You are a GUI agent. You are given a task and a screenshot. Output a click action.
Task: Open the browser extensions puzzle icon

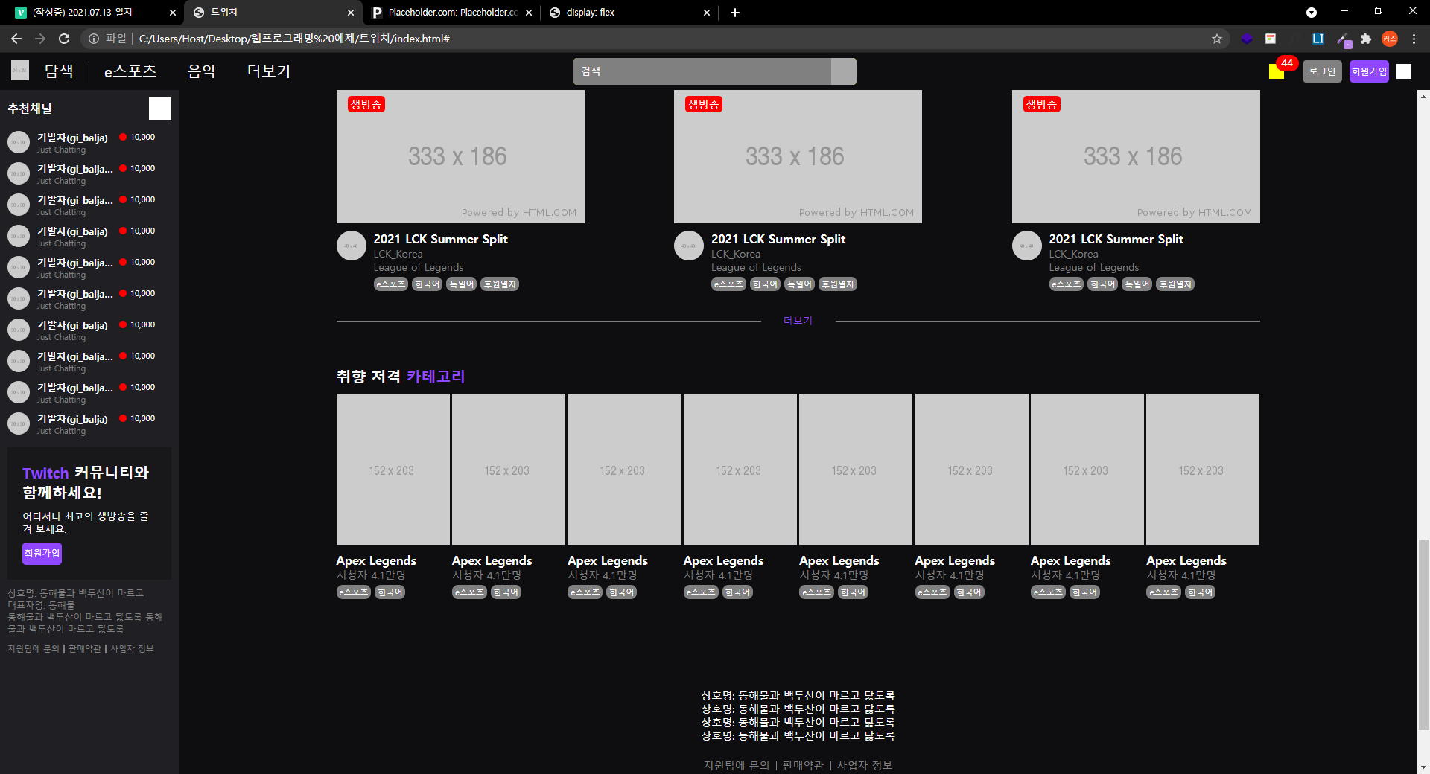[1366, 39]
